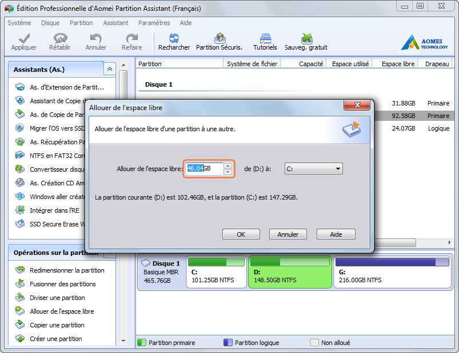The width and height of the screenshot is (459, 353).
Task: Click the Partition column header
Action: point(179,64)
